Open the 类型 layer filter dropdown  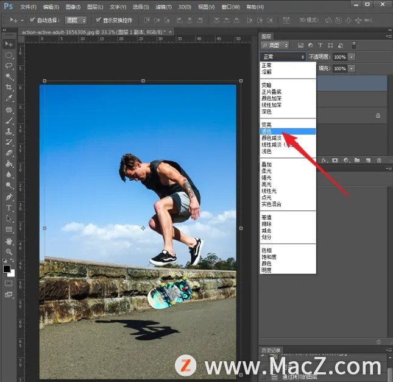278,45
